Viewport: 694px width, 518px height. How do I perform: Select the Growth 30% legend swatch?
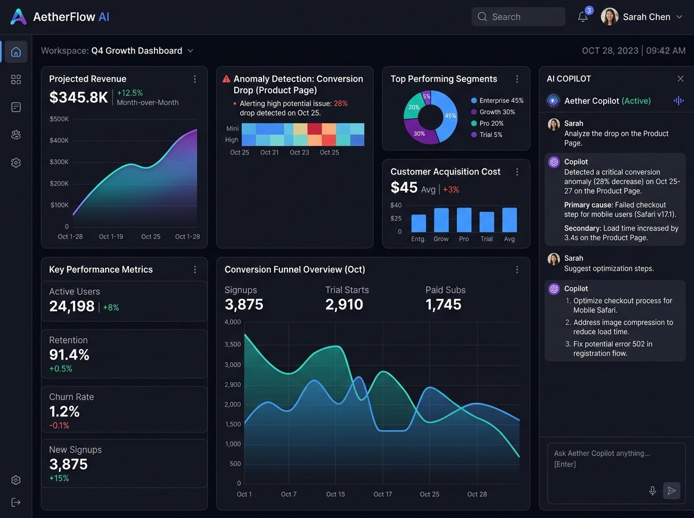click(x=474, y=112)
